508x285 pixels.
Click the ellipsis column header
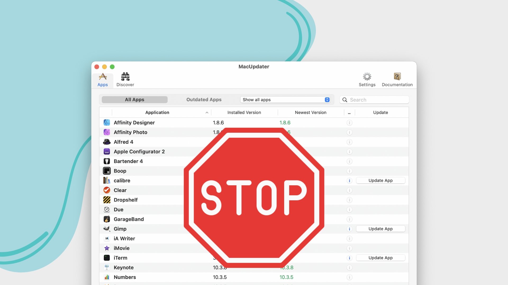pyautogui.click(x=349, y=113)
